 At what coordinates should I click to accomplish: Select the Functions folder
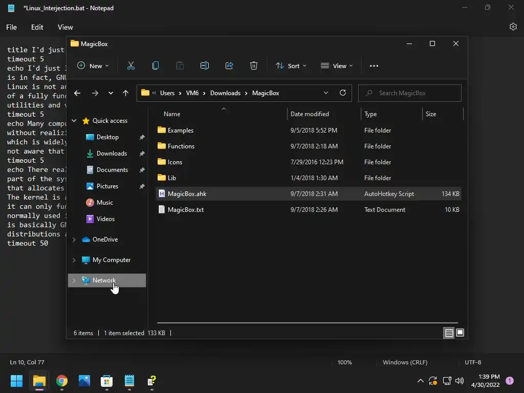309,146
